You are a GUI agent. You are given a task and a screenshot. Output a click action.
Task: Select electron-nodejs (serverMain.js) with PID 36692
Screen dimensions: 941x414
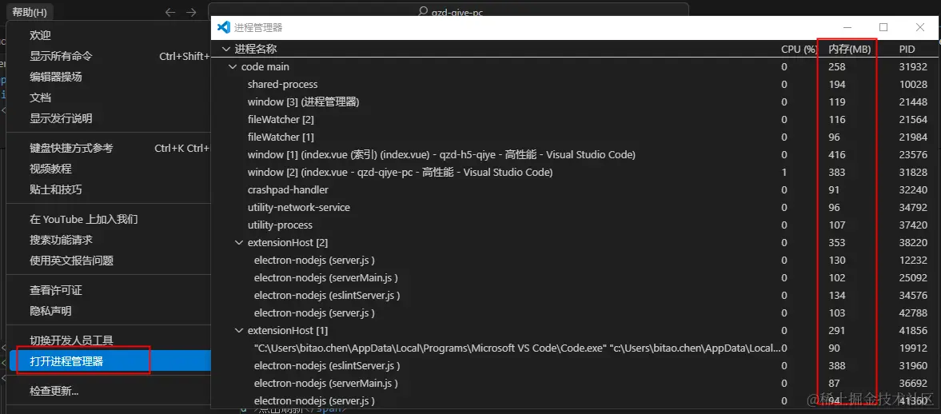coord(576,383)
